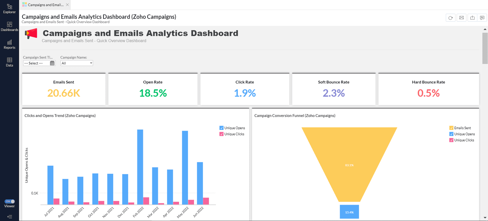Open the comments speech-bubble icon

[x=482, y=18]
